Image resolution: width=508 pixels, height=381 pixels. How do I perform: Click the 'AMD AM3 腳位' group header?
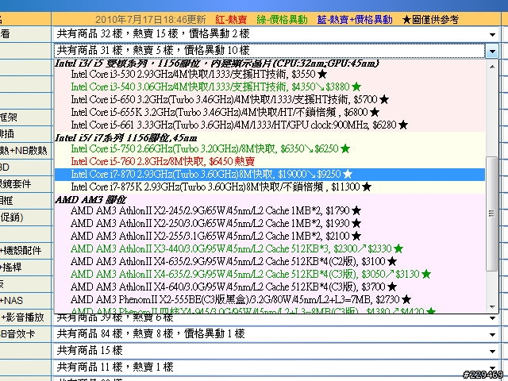90,200
